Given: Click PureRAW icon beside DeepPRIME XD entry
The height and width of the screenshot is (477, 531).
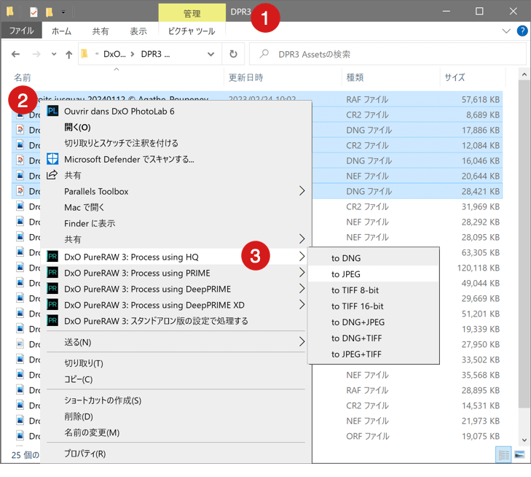Looking at the screenshot, I should [52, 304].
